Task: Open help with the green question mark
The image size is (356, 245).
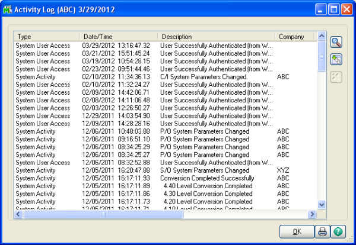Action: [339, 231]
